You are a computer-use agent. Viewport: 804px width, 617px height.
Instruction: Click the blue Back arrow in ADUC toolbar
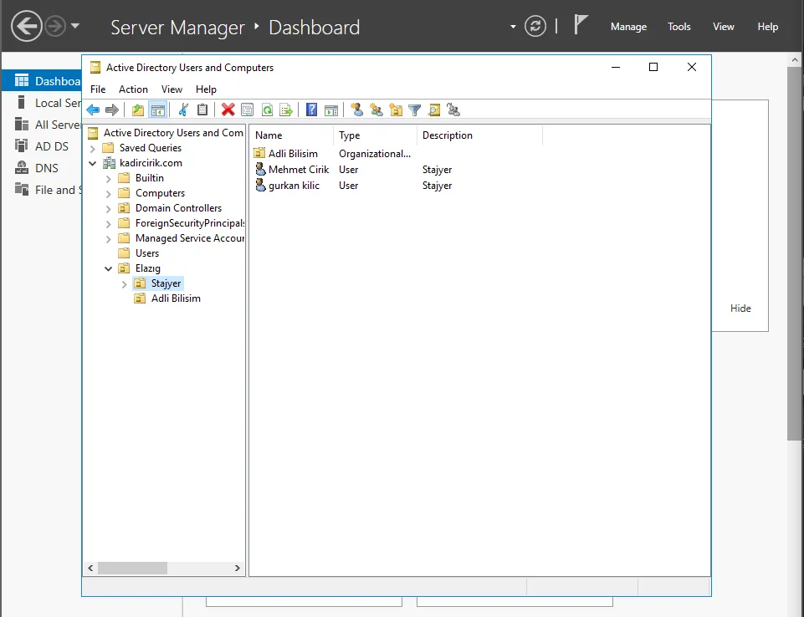coord(93,110)
